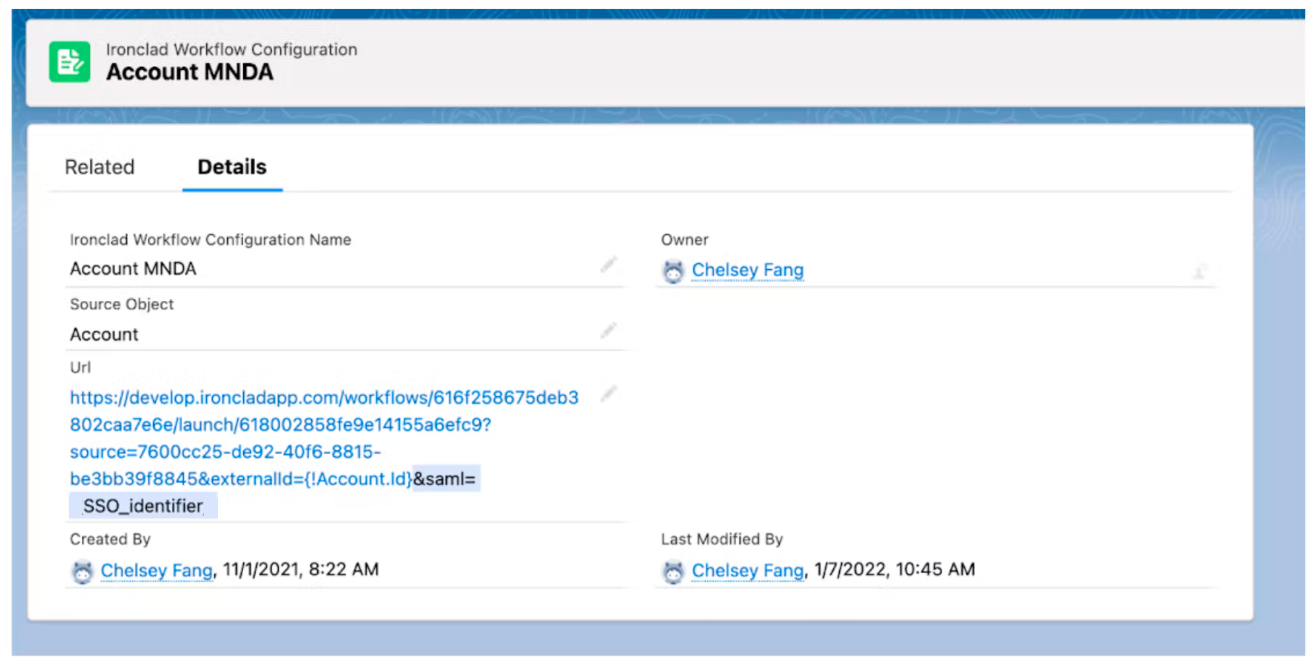Switch to the Related tab
This screenshot has width=1311, height=664.
click(x=99, y=167)
